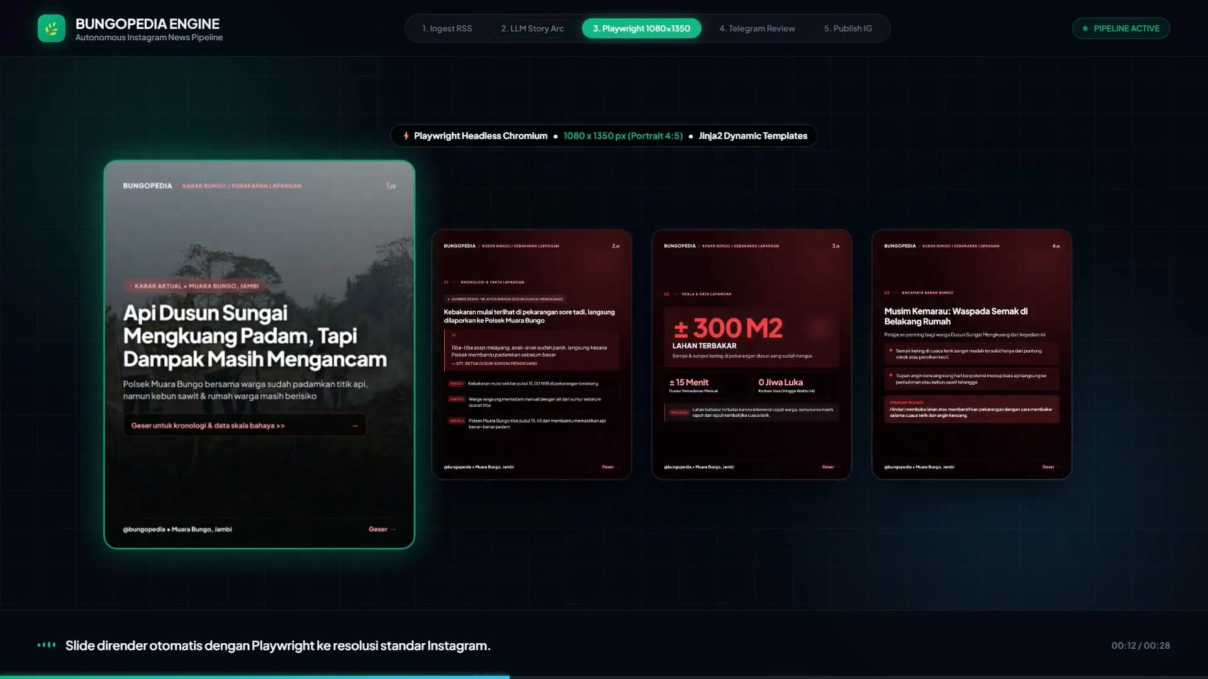The height and width of the screenshot is (679, 1208).
Task: Click 0 Jiwa Luka stat on slide 3
Action: (780, 382)
